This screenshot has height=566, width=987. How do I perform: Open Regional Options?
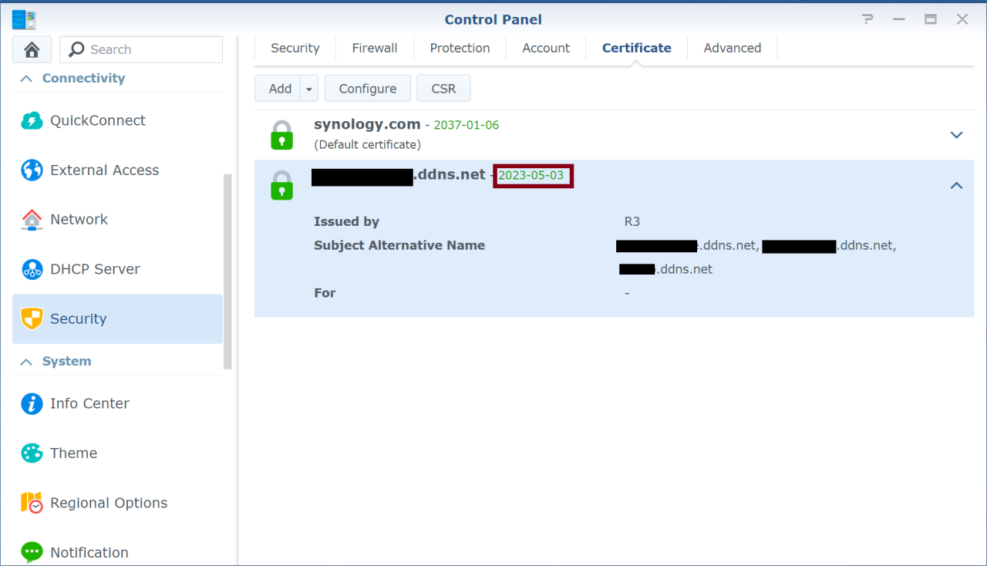tap(109, 502)
